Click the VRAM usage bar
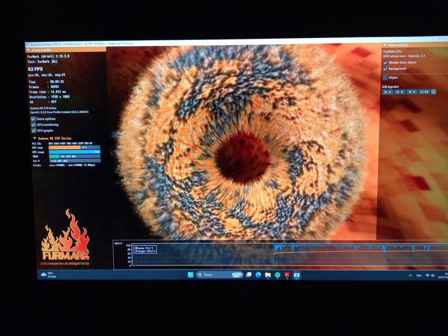The width and height of the screenshot is (448, 336). pos(74,156)
